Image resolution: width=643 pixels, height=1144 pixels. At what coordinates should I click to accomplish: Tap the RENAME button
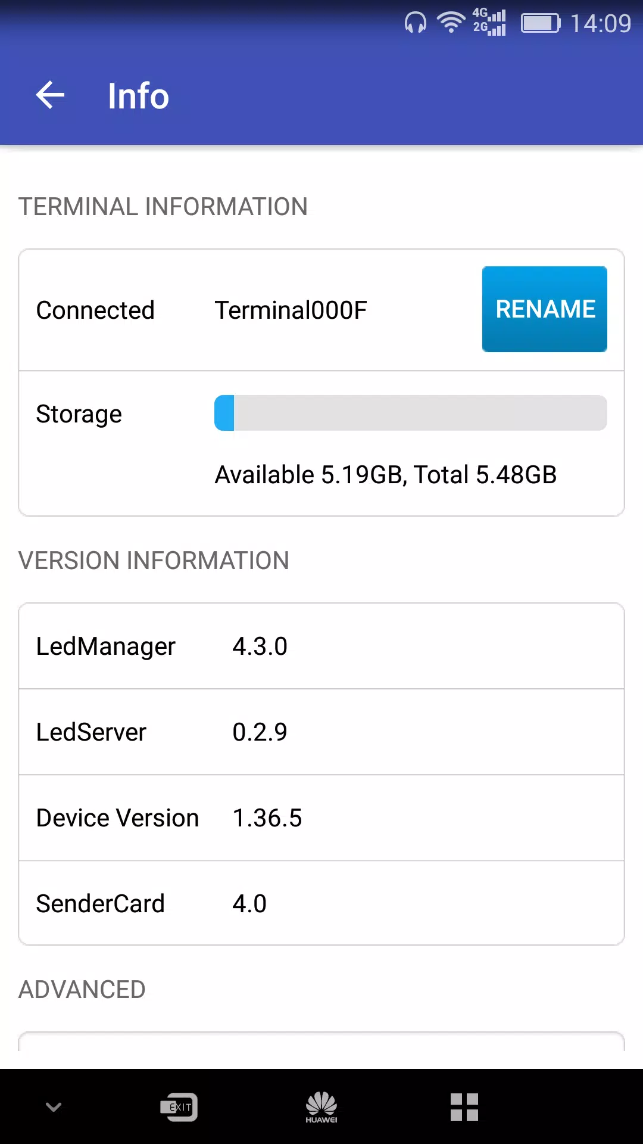[x=545, y=309]
